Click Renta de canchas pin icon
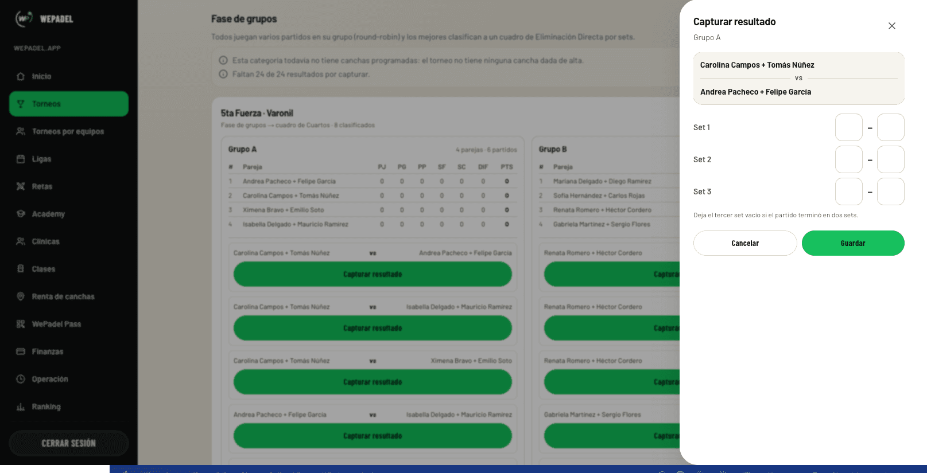 pos(21,296)
